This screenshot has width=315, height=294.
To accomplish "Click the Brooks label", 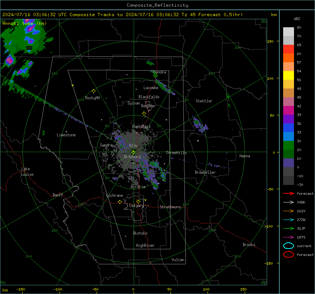I will click(x=249, y=245).
